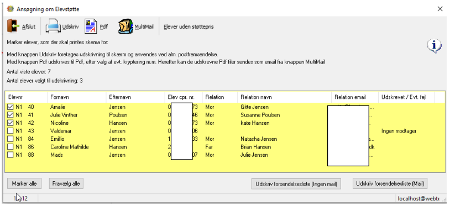The image size is (450, 206).
Task: Click Elevnr value 84 cell
Action: [x=31, y=139]
